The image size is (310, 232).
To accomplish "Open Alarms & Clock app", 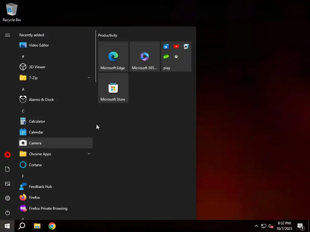I will coord(55,99).
